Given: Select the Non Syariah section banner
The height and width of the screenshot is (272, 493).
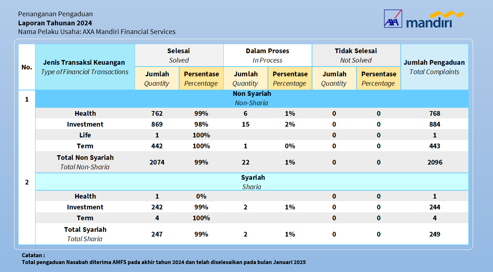Looking at the screenshot, I should (x=252, y=98).
